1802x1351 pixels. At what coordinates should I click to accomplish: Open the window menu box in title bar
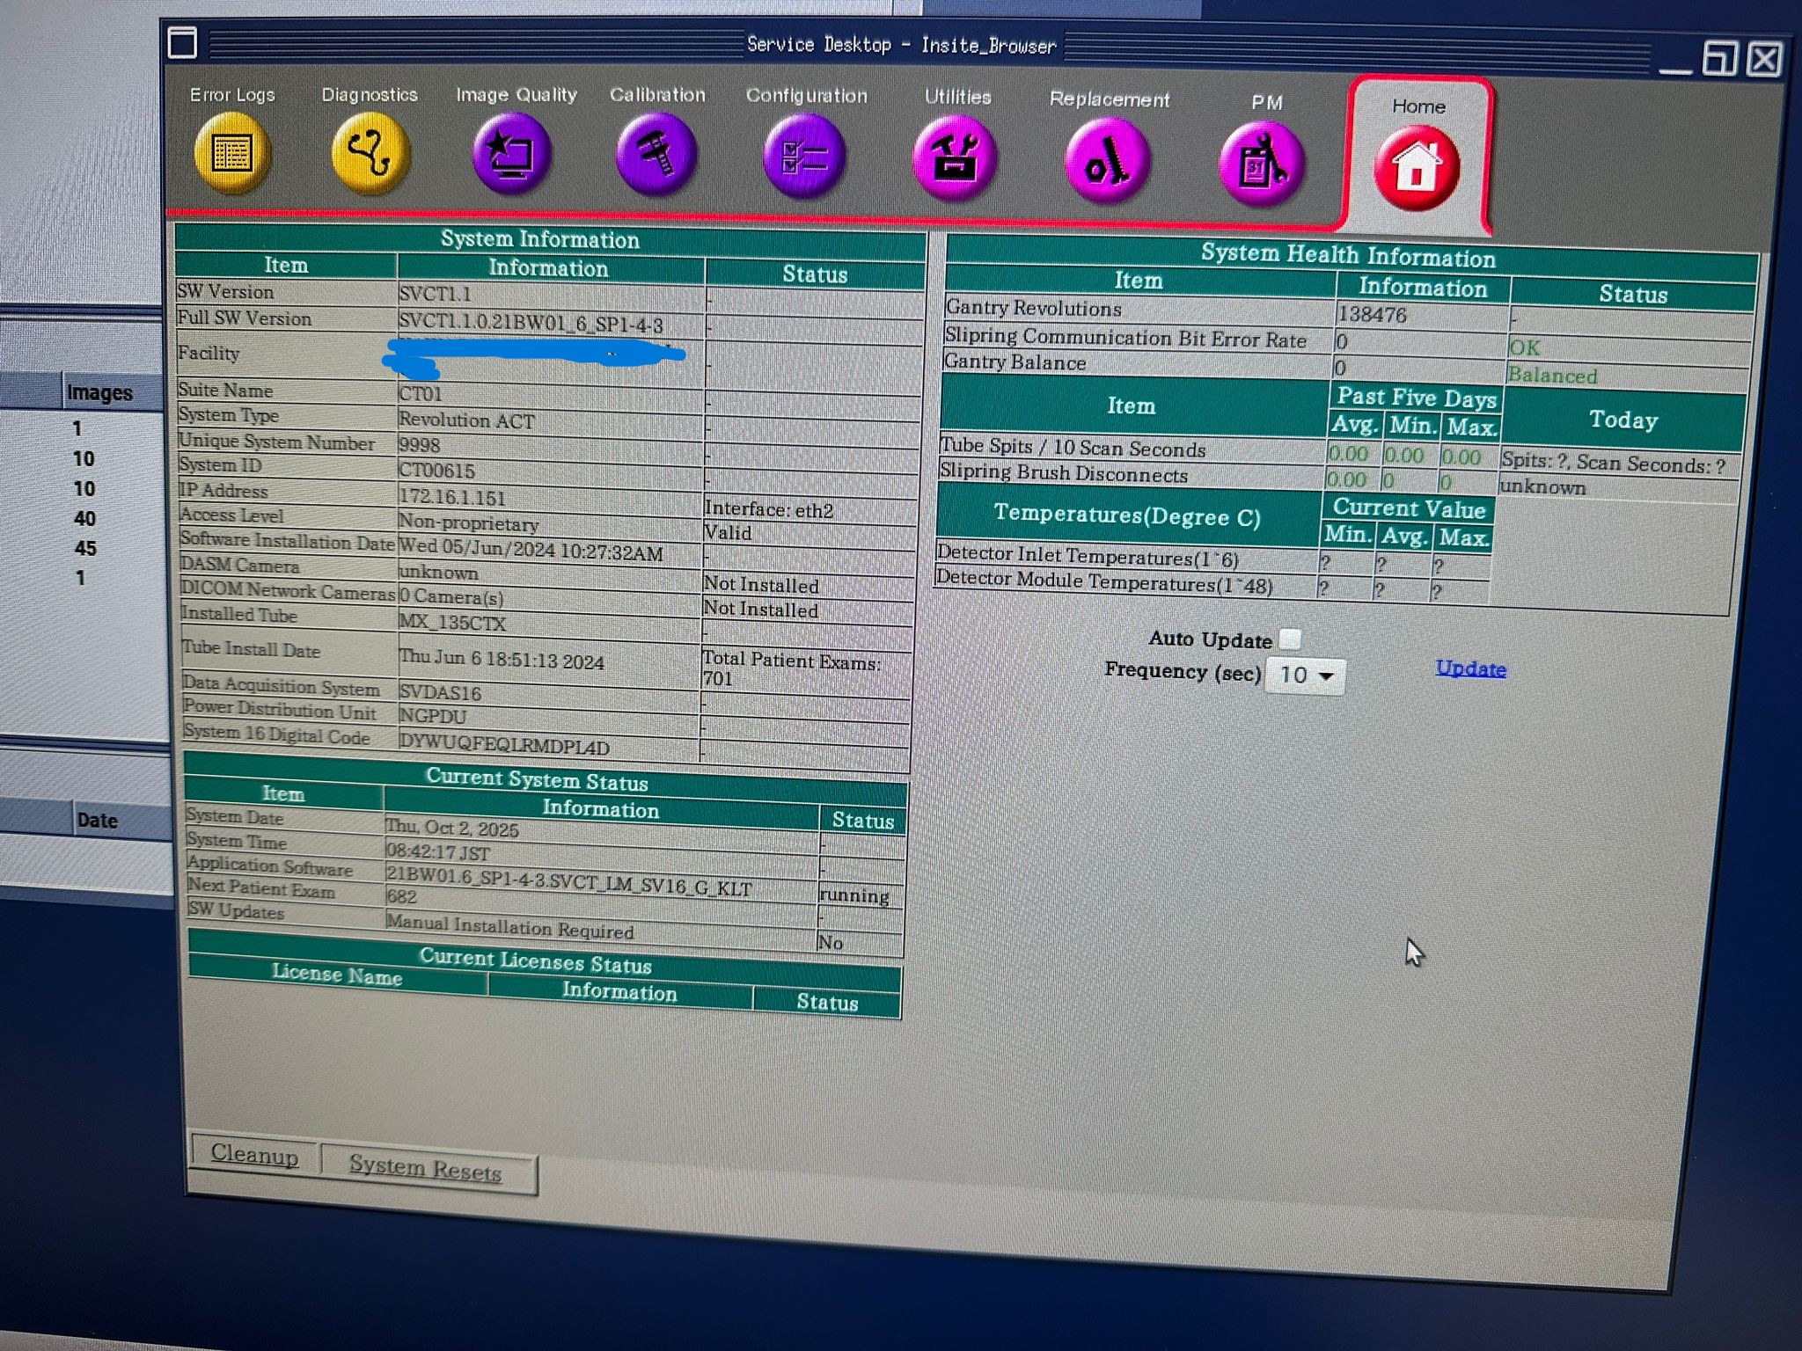pos(182,42)
